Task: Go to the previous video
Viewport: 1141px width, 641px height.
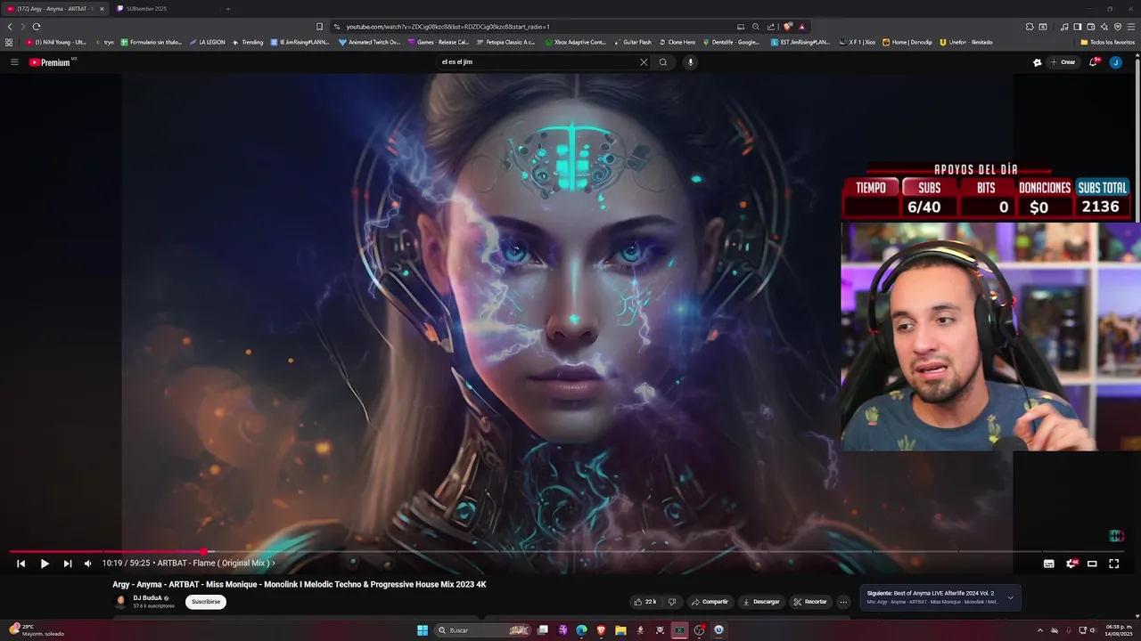Action: (21, 564)
